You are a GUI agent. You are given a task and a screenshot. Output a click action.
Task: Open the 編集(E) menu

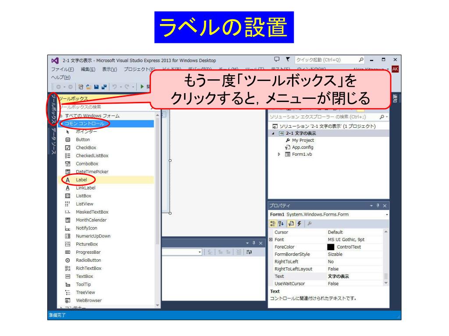click(x=88, y=69)
